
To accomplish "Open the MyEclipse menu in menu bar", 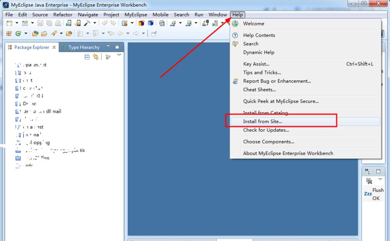I will click(x=136, y=15).
